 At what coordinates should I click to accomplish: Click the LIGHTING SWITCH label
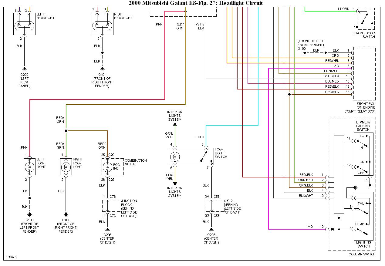(x=363, y=244)
